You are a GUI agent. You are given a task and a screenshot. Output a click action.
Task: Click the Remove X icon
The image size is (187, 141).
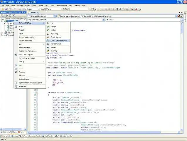pos(16,72)
